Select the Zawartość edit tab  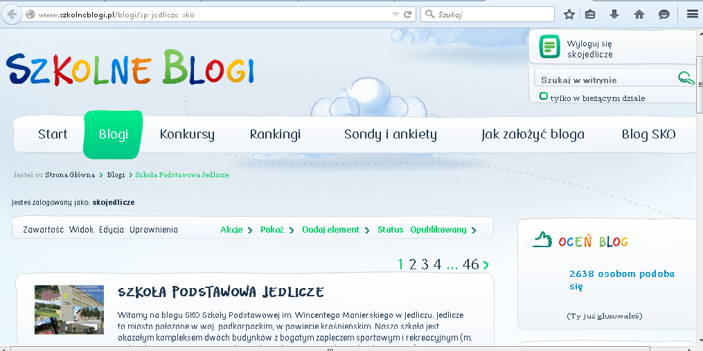tap(44, 230)
